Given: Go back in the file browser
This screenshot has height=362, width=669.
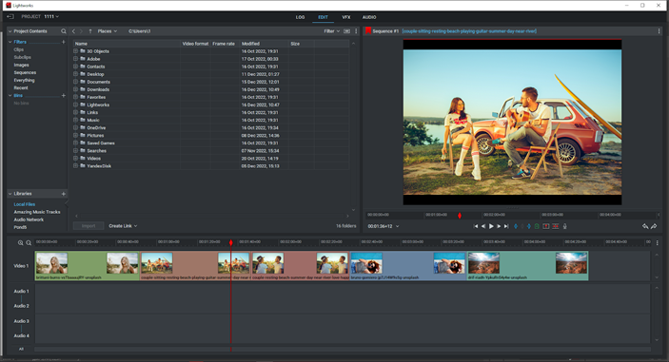Looking at the screenshot, I should pyautogui.click(x=74, y=31).
